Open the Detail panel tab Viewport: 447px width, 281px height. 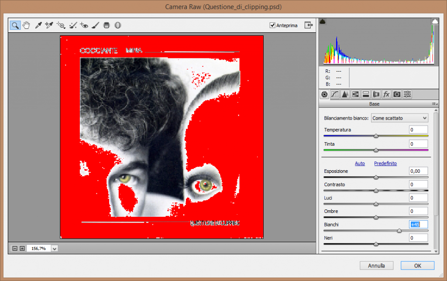[345, 94]
